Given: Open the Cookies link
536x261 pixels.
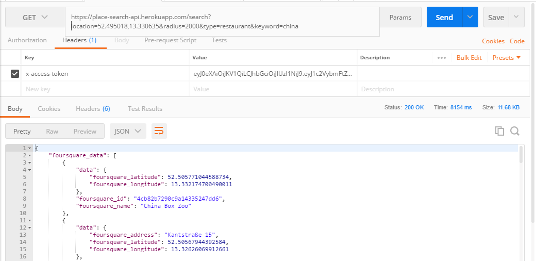Looking at the screenshot, I should click(x=493, y=41).
